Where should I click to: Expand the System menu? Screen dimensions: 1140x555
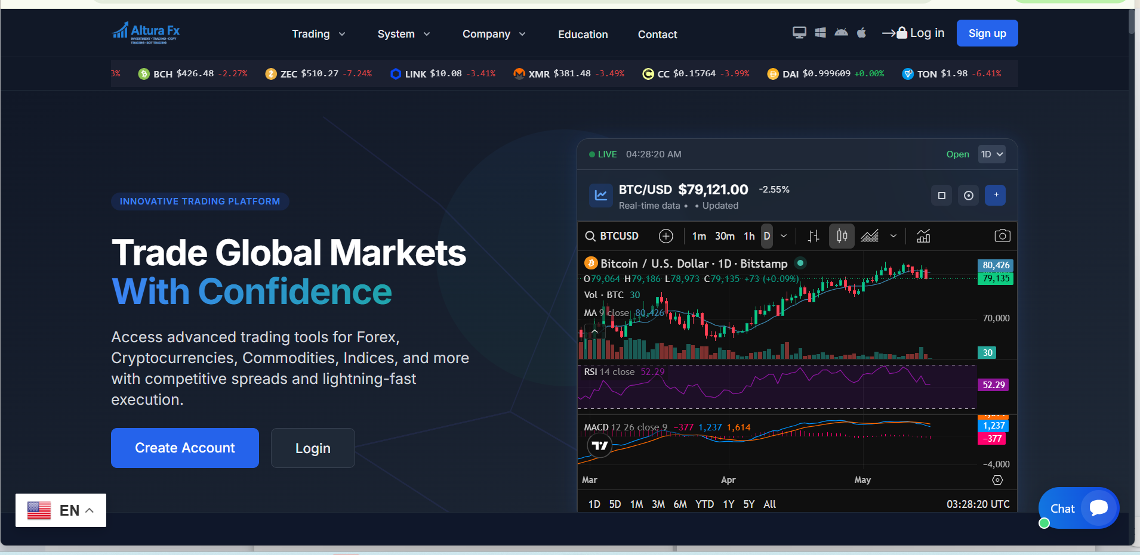[404, 34]
